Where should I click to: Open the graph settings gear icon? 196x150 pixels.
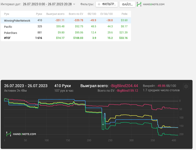pyautogui.click(x=186, y=86)
